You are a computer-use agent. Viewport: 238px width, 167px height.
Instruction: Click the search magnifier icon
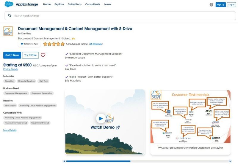[10, 16]
